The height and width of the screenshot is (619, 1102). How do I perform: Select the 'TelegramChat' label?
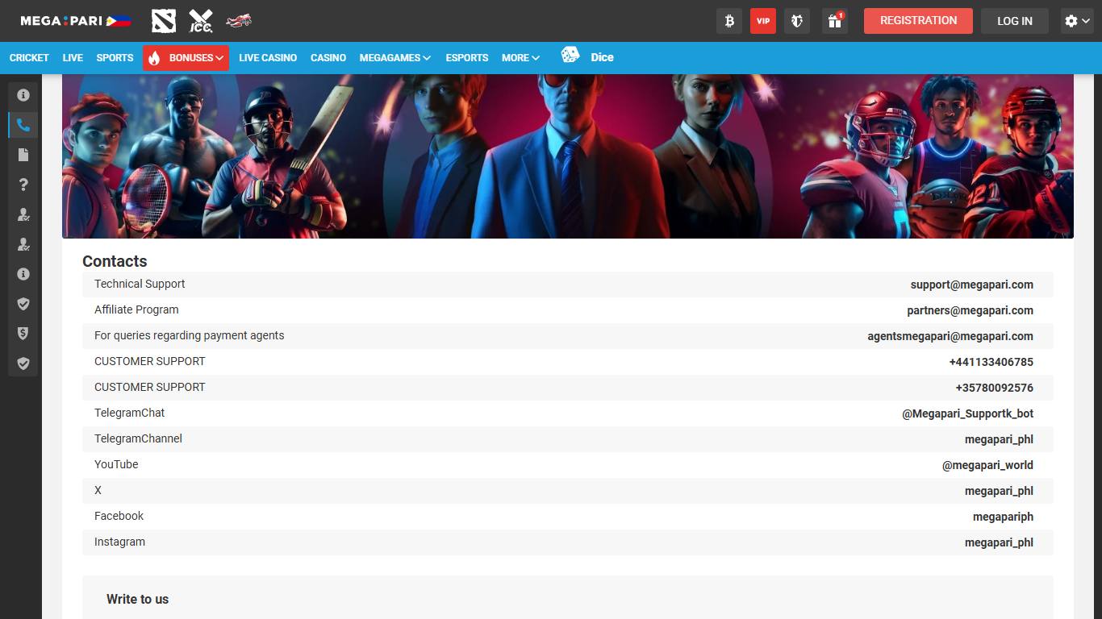[129, 413]
